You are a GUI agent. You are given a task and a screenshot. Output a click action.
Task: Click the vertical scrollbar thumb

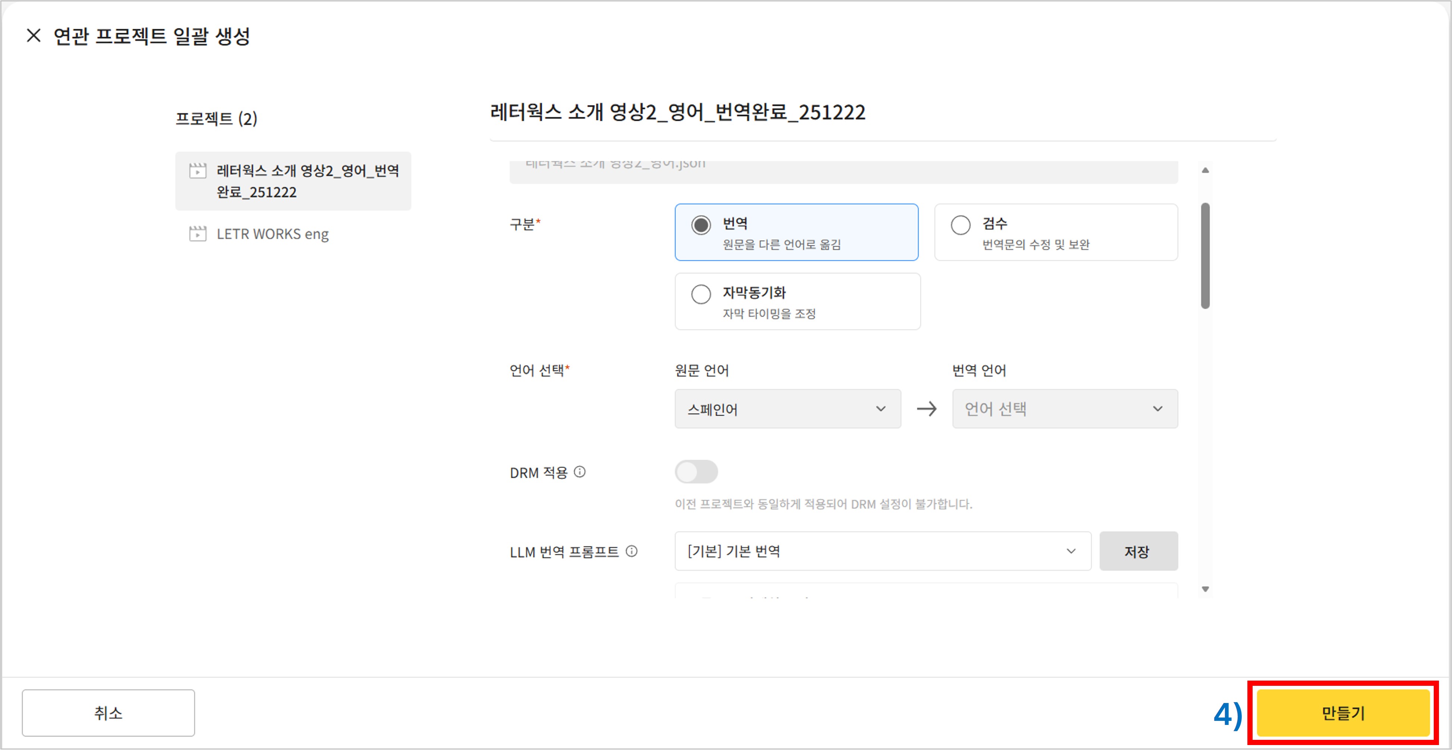coord(1205,256)
